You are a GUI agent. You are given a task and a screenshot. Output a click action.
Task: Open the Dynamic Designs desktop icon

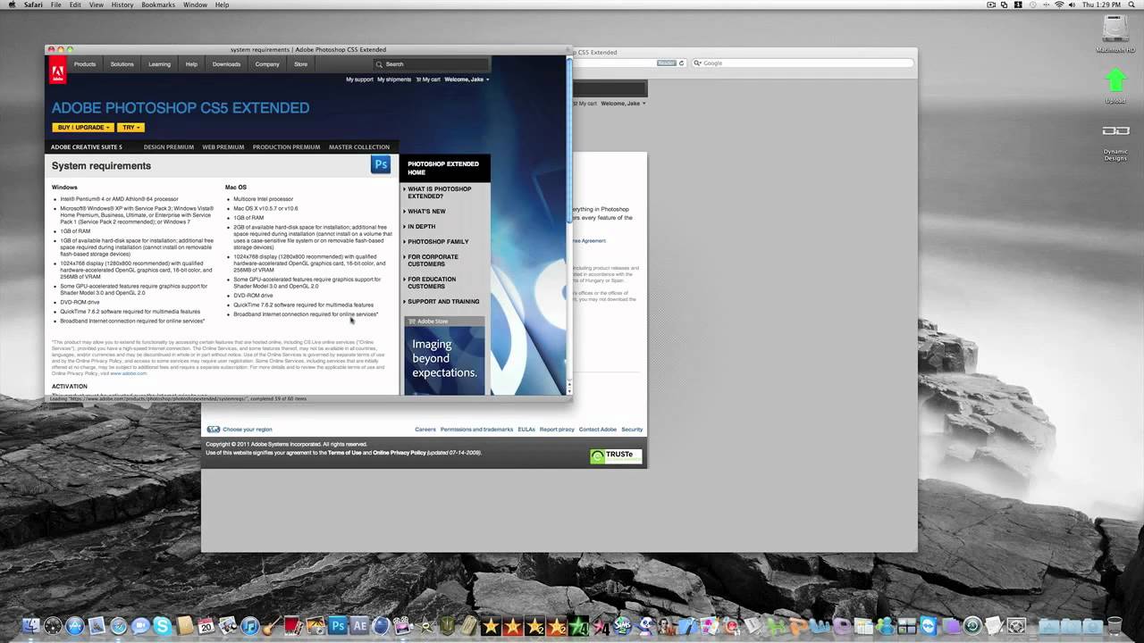point(1115,131)
